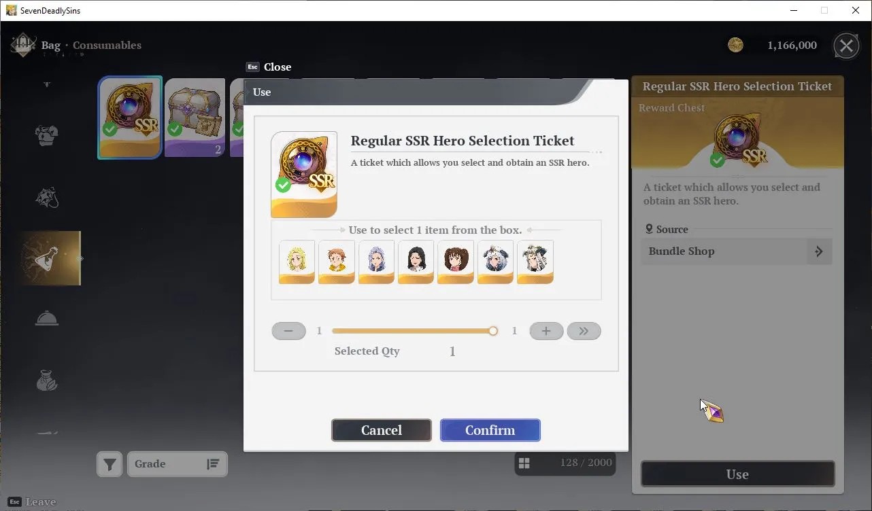Click the quantity slider handle
The height and width of the screenshot is (511, 872).
click(x=493, y=331)
